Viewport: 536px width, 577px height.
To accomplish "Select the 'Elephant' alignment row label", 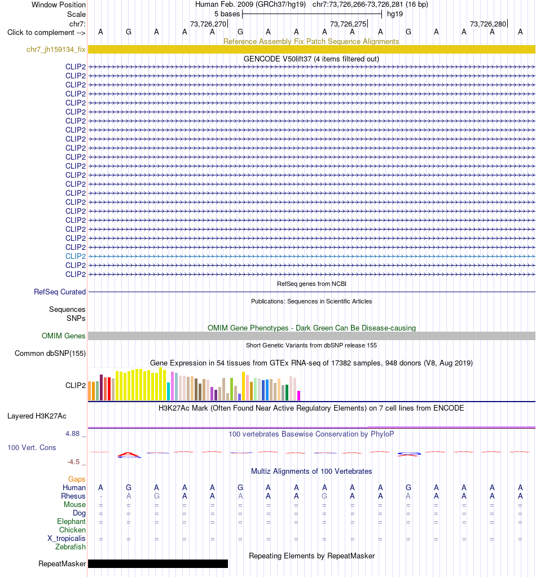I will tap(72, 521).
